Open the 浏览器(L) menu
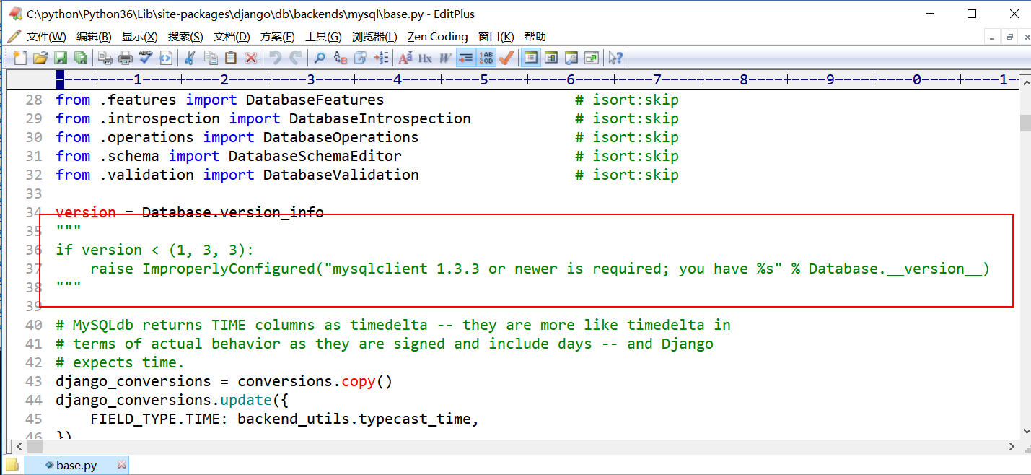The height and width of the screenshot is (475, 1031). [x=374, y=37]
